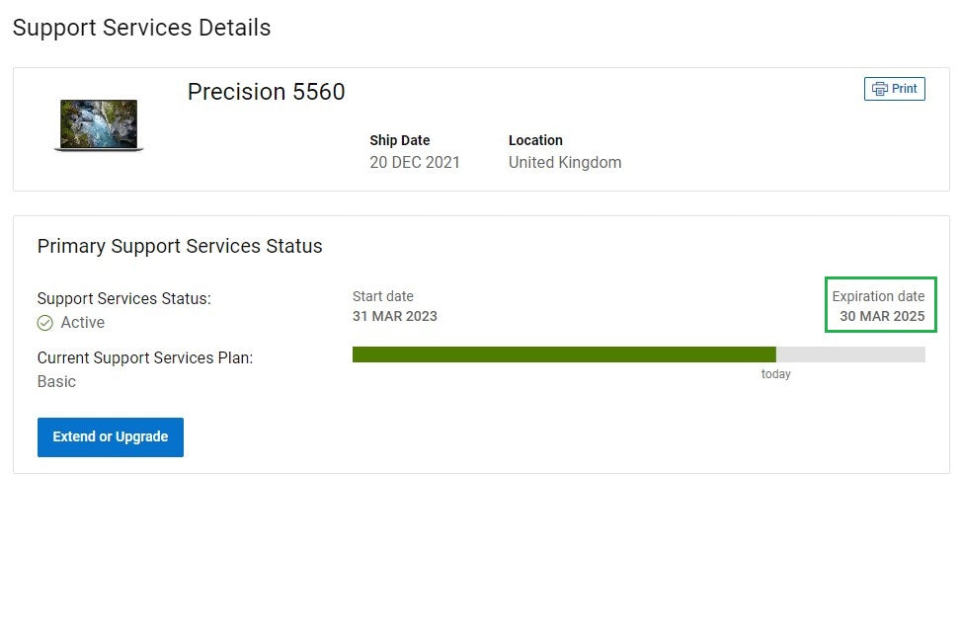The width and height of the screenshot is (960, 628).
Task: Click the Current Support Services Plan label
Action: click(x=145, y=358)
